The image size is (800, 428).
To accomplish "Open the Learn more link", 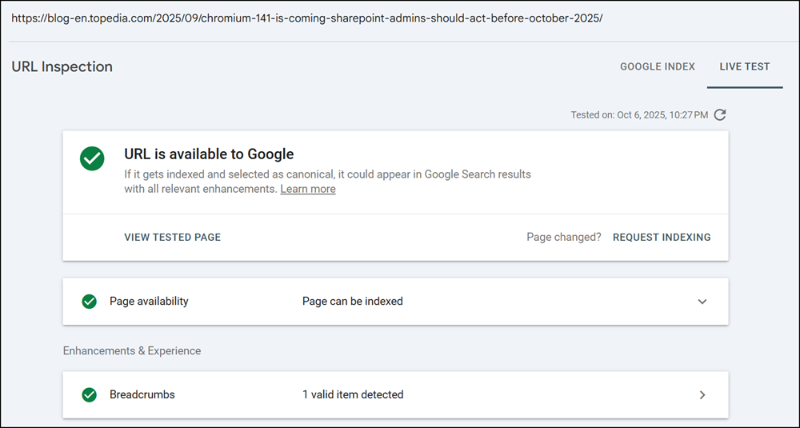I will tap(307, 189).
